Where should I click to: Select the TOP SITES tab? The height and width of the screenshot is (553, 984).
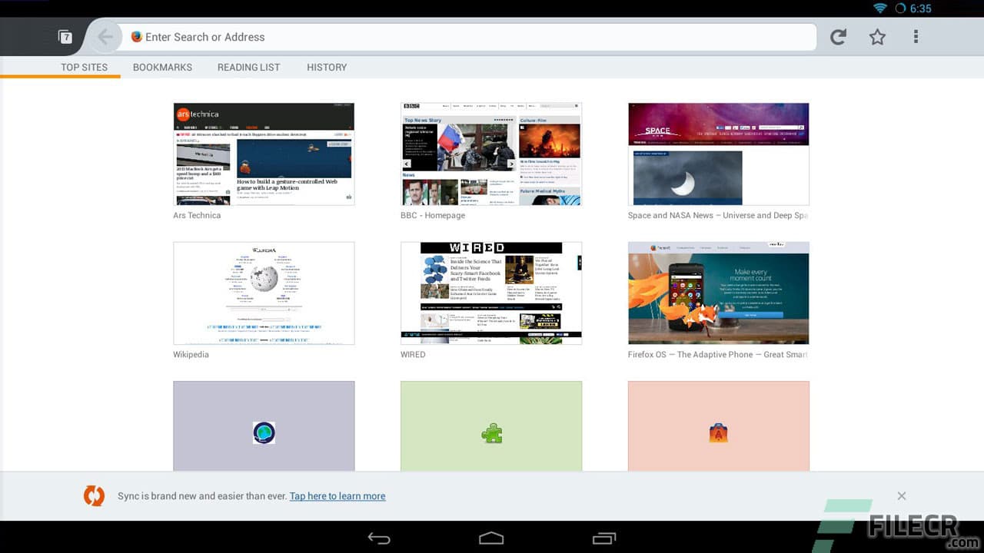(85, 67)
